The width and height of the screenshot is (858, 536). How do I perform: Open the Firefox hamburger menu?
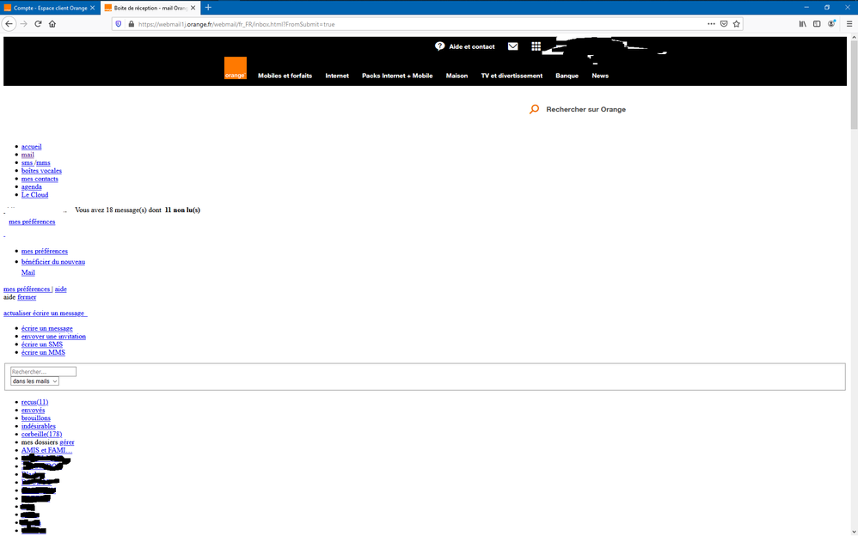point(849,24)
